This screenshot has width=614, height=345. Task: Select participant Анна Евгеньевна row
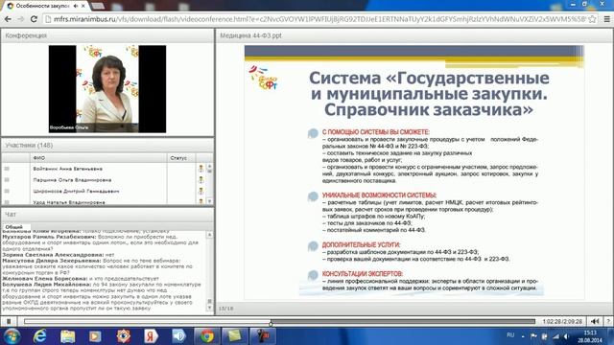click(104, 169)
